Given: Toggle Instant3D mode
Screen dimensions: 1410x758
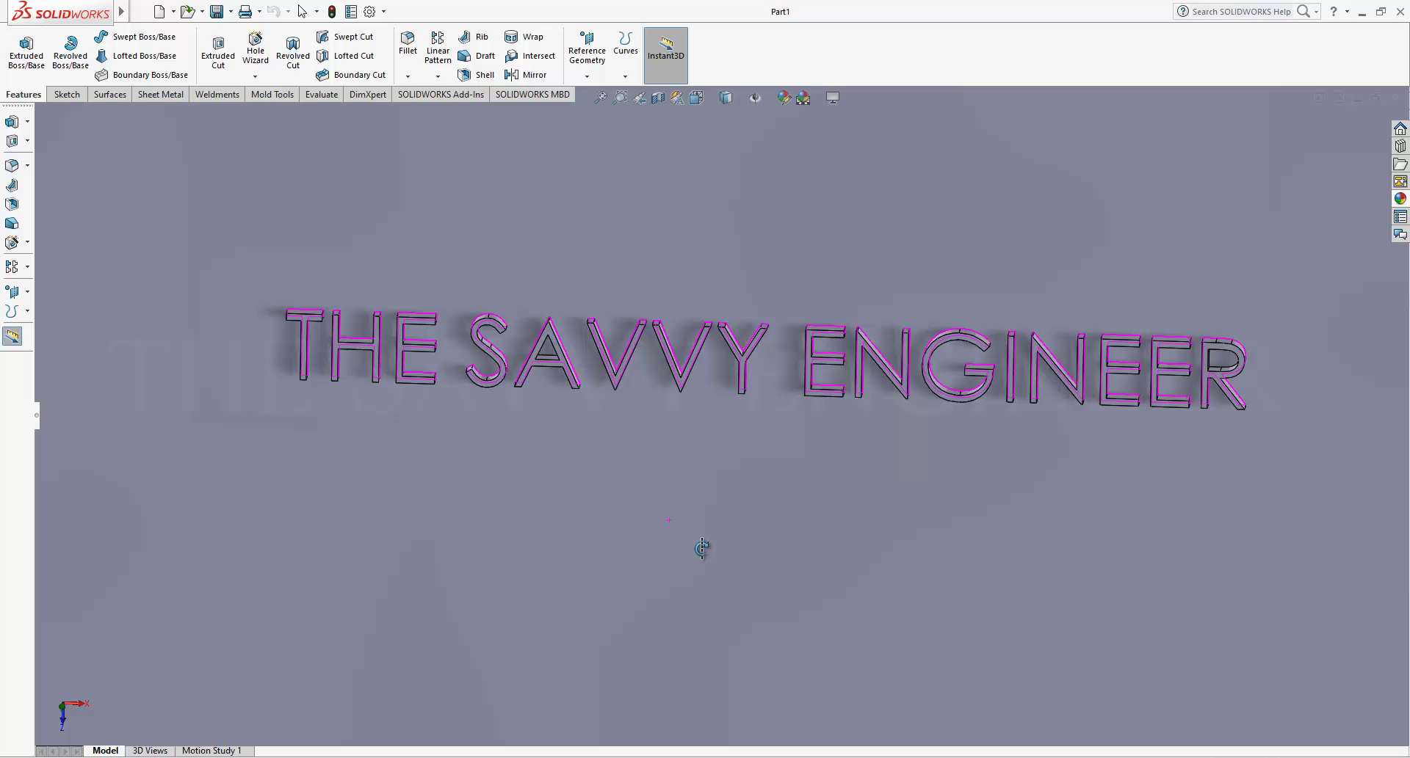Looking at the screenshot, I should [666, 48].
